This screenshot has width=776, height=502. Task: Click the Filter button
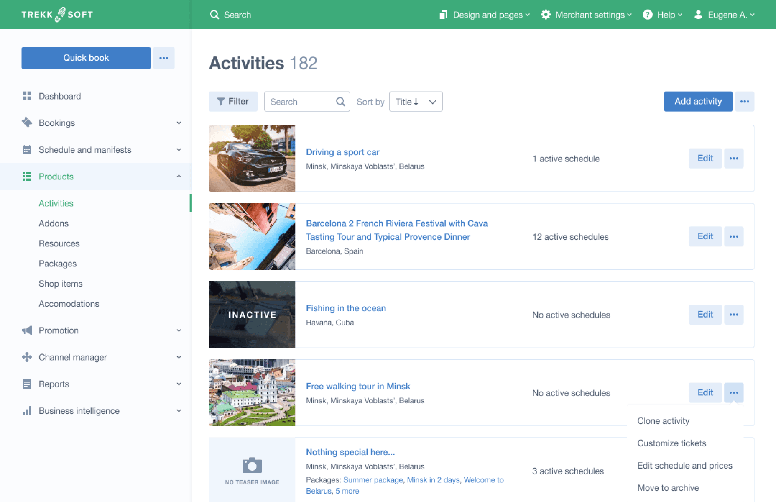point(233,102)
